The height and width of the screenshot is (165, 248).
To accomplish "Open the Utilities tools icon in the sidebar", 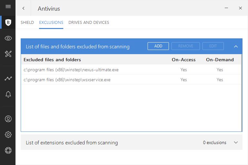I will 8,54.
